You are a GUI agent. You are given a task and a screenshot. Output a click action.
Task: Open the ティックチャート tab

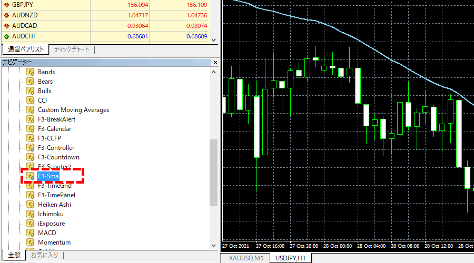pos(72,49)
